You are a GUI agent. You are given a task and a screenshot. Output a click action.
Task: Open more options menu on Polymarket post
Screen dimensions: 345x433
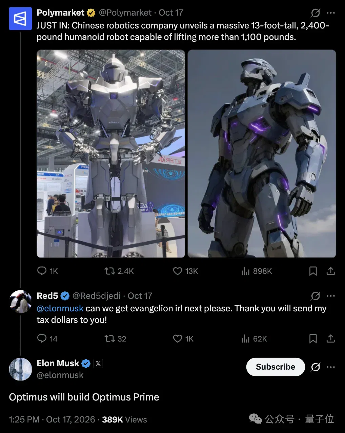point(331,13)
